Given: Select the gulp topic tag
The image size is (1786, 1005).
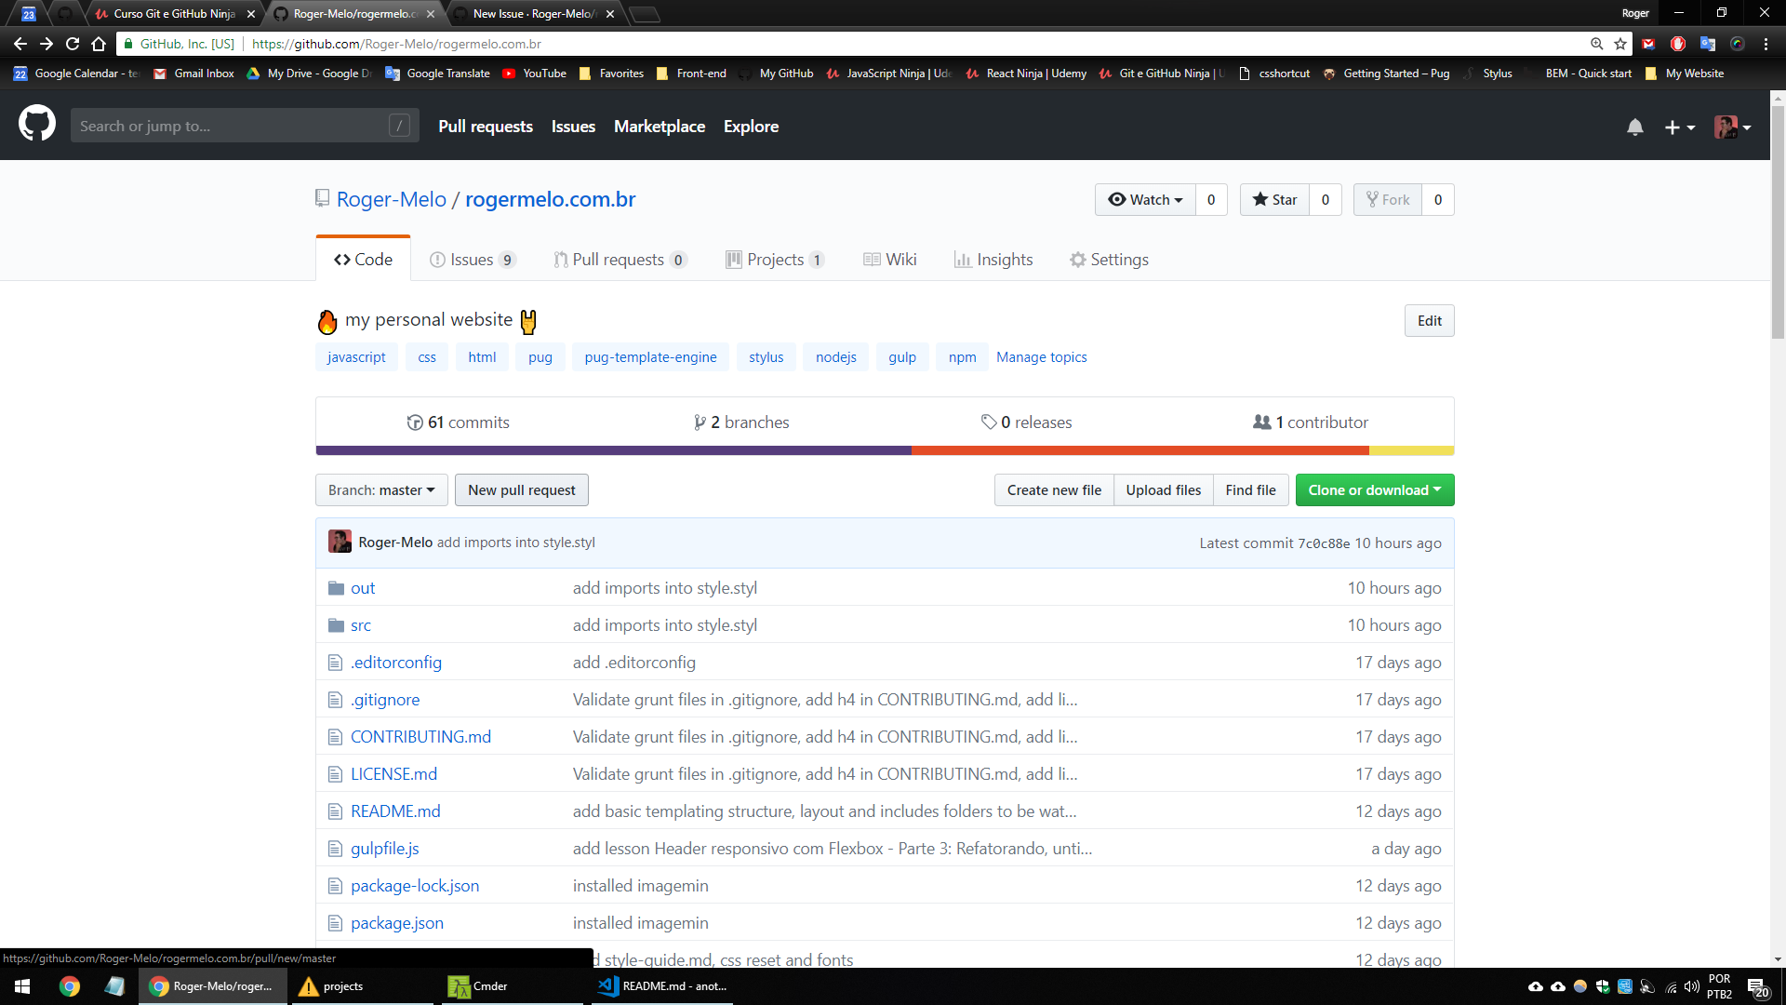Looking at the screenshot, I should (901, 356).
